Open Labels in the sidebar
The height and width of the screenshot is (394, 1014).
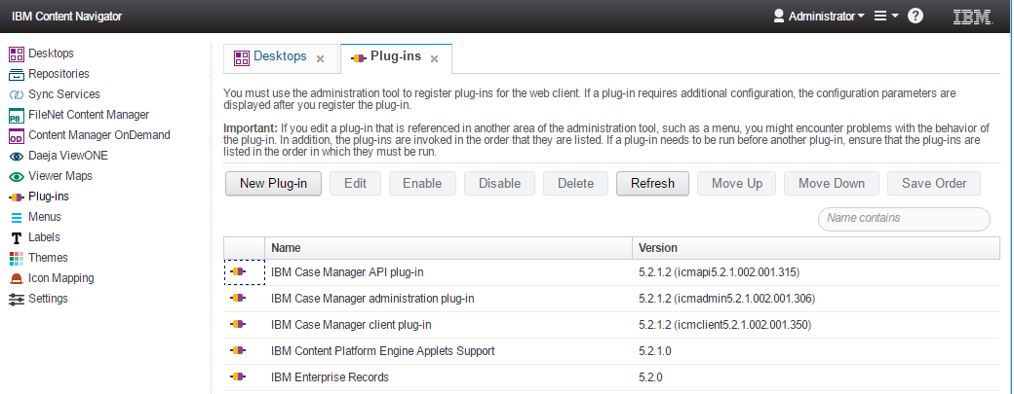[x=44, y=237]
